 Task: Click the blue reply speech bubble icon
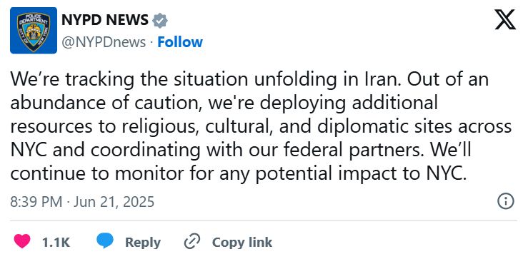tap(105, 241)
